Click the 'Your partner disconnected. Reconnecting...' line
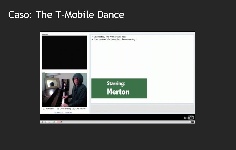The image size is (236, 150). point(115,39)
